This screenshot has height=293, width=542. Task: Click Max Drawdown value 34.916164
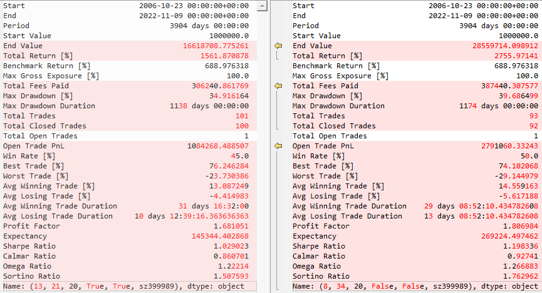tap(229, 96)
